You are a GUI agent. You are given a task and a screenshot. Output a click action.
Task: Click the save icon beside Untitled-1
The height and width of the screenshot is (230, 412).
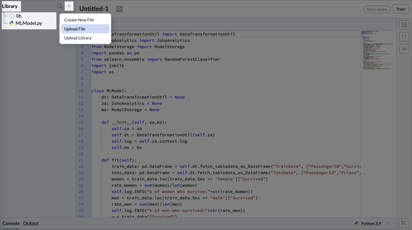coord(119,9)
